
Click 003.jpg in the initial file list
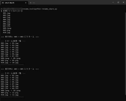[x=7, y=17]
